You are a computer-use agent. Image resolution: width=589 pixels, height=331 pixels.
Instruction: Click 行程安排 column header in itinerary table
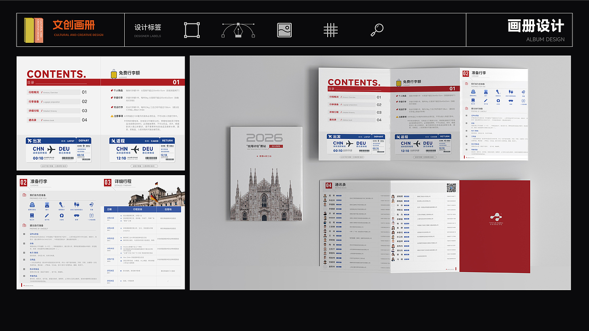[138, 209]
